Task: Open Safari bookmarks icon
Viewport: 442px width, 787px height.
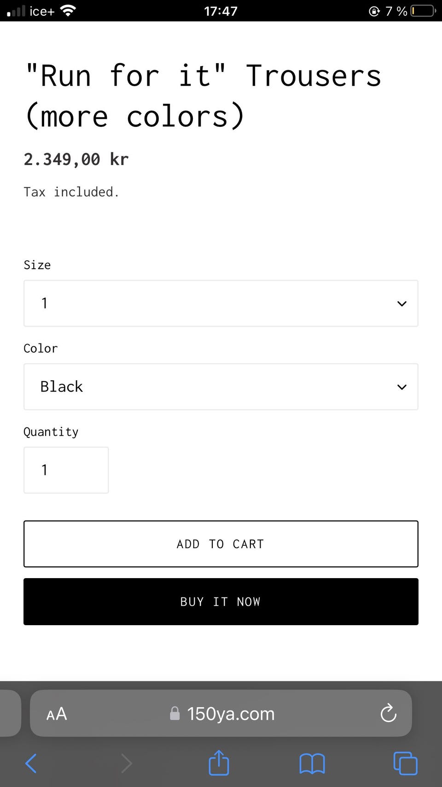Action: tap(312, 763)
